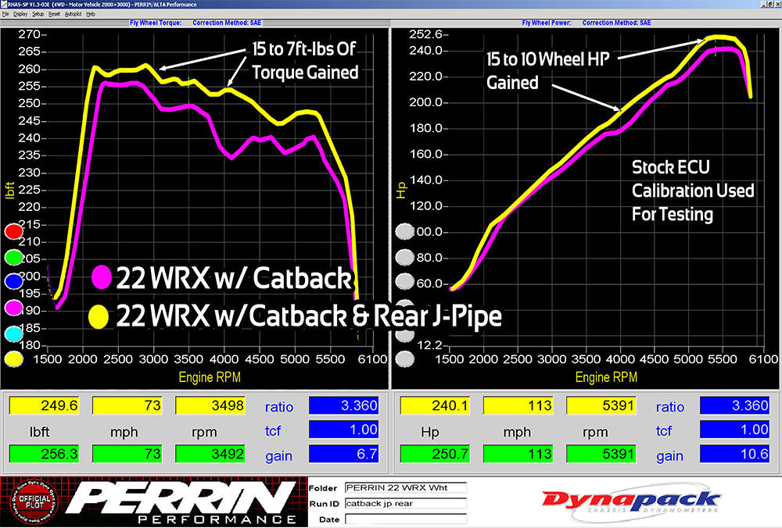
Task: Click the Run ID field 'catback jp rear'
Action: tap(404, 504)
